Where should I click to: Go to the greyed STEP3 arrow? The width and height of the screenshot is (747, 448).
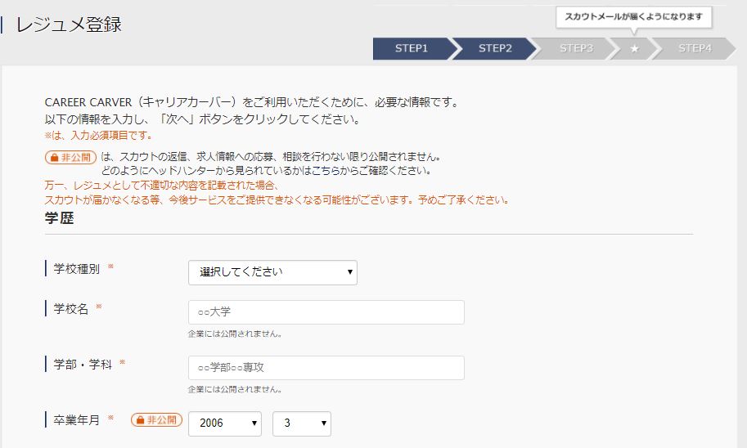[574, 48]
